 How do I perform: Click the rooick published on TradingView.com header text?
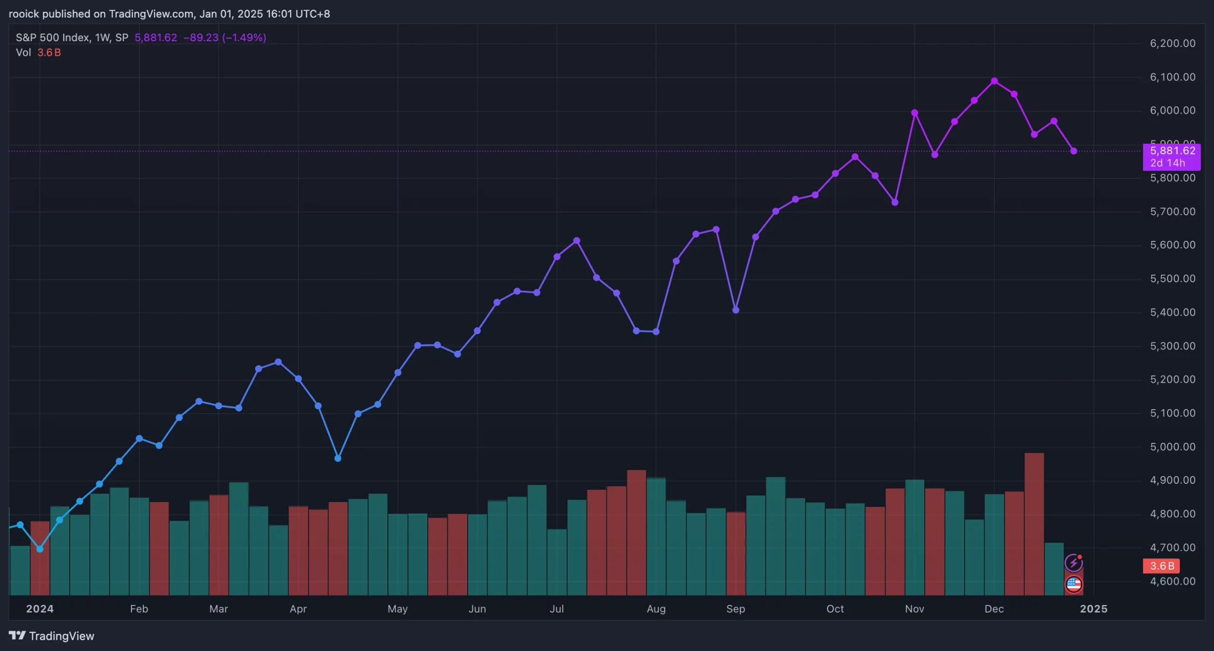[169, 14]
